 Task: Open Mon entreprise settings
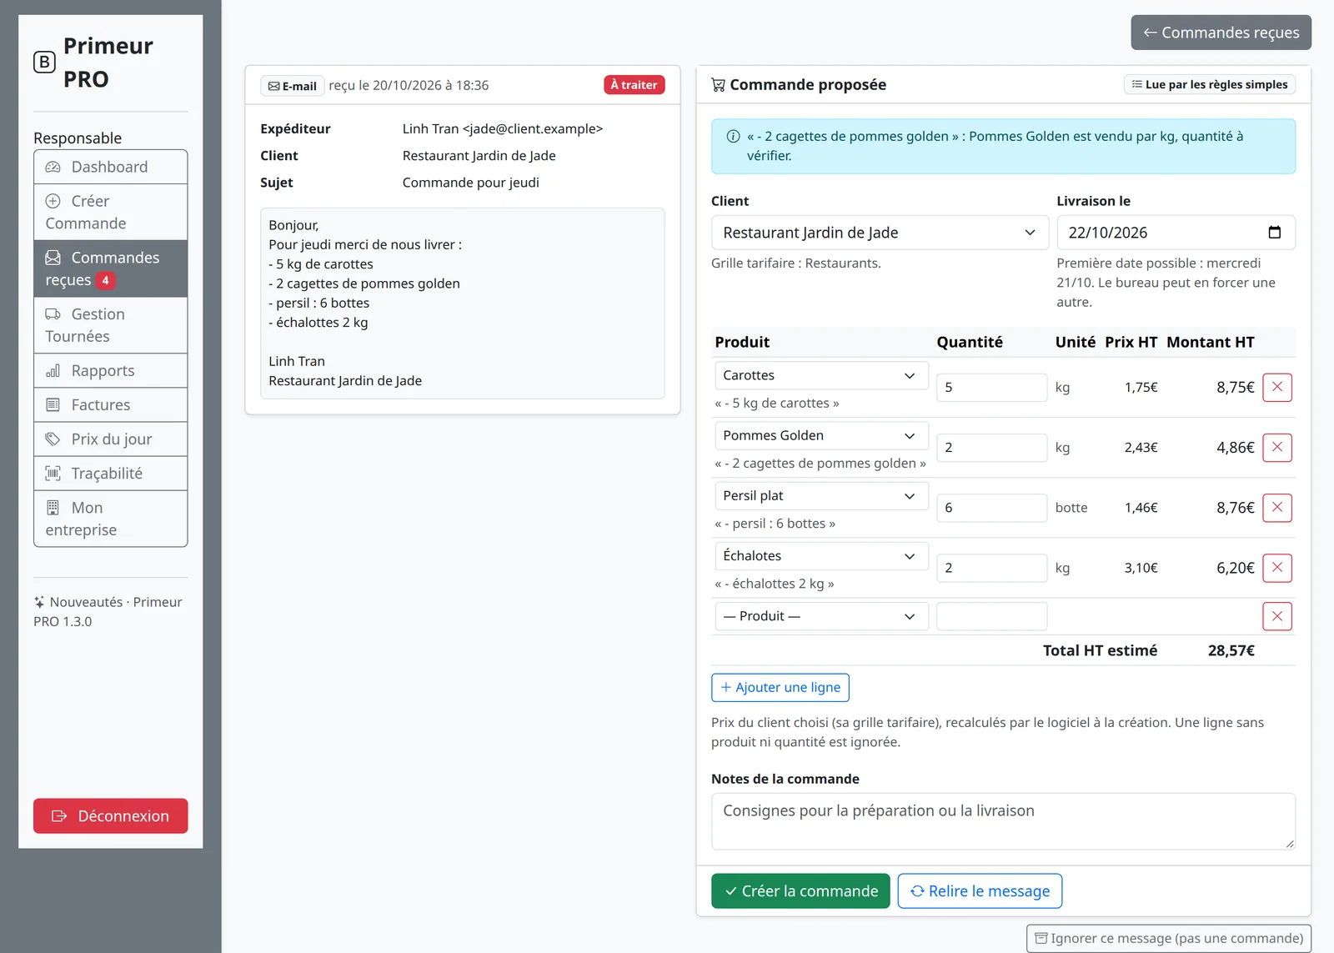pos(111,519)
